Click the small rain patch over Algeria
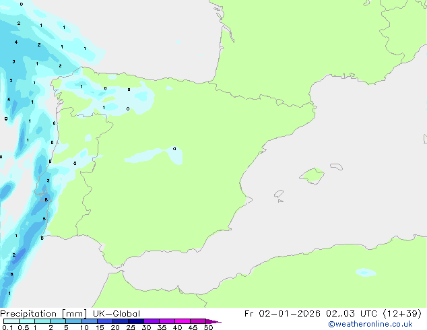 [x=366, y=272]
